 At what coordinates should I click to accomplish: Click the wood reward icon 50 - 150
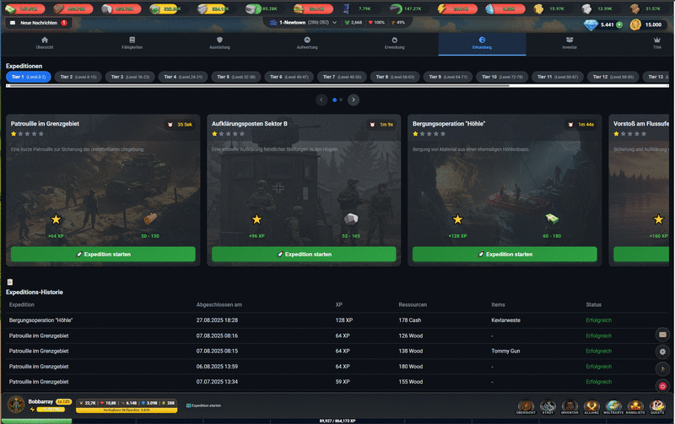click(x=150, y=219)
